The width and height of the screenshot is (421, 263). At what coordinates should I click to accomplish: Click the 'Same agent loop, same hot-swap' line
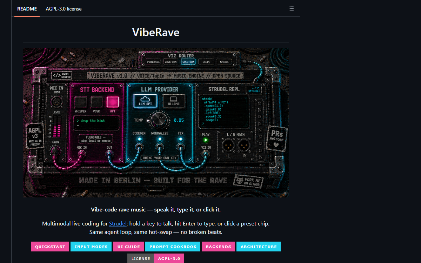pyautogui.click(x=156, y=232)
